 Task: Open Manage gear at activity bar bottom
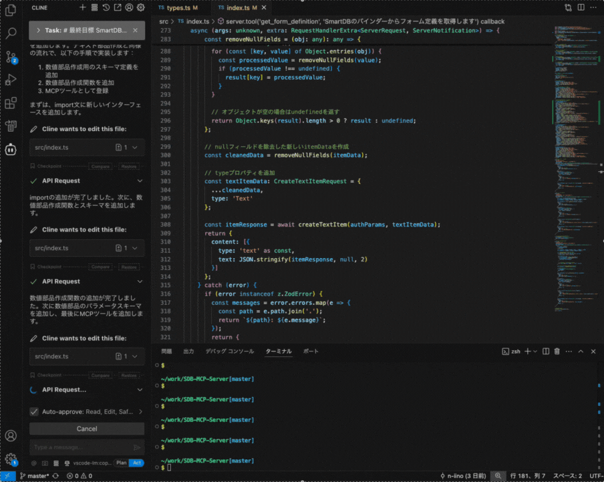pyautogui.click(x=11, y=459)
